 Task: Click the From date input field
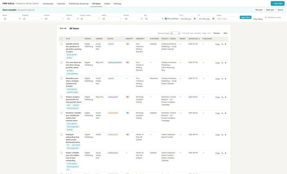(x=188, y=19)
